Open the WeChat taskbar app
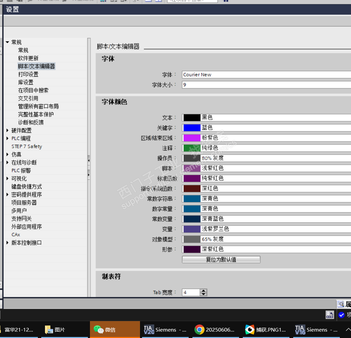 pos(115,330)
